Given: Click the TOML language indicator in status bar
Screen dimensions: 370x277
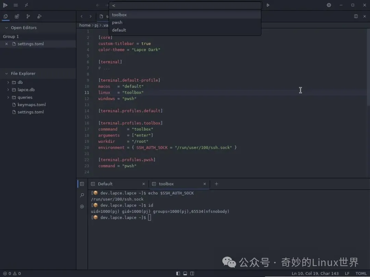Looking at the screenshot, I should tap(361, 274).
